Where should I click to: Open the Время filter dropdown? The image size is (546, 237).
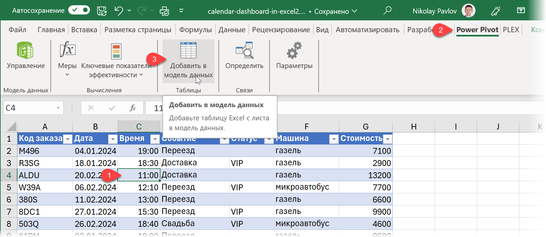[x=155, y=139]
